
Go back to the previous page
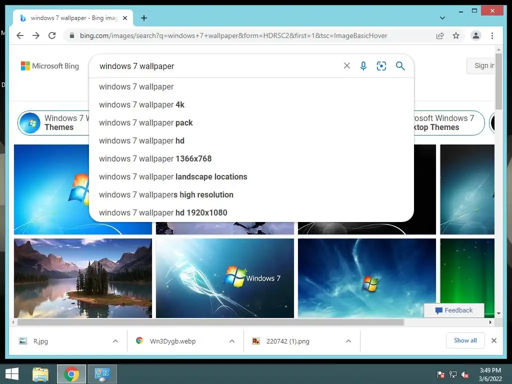[20, 35]
